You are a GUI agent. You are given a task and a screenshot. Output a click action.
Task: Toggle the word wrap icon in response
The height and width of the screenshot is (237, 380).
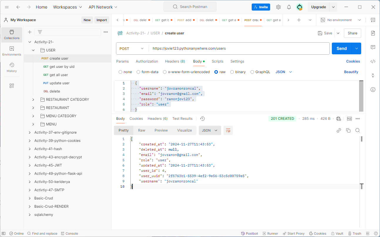tap(228, 130)
